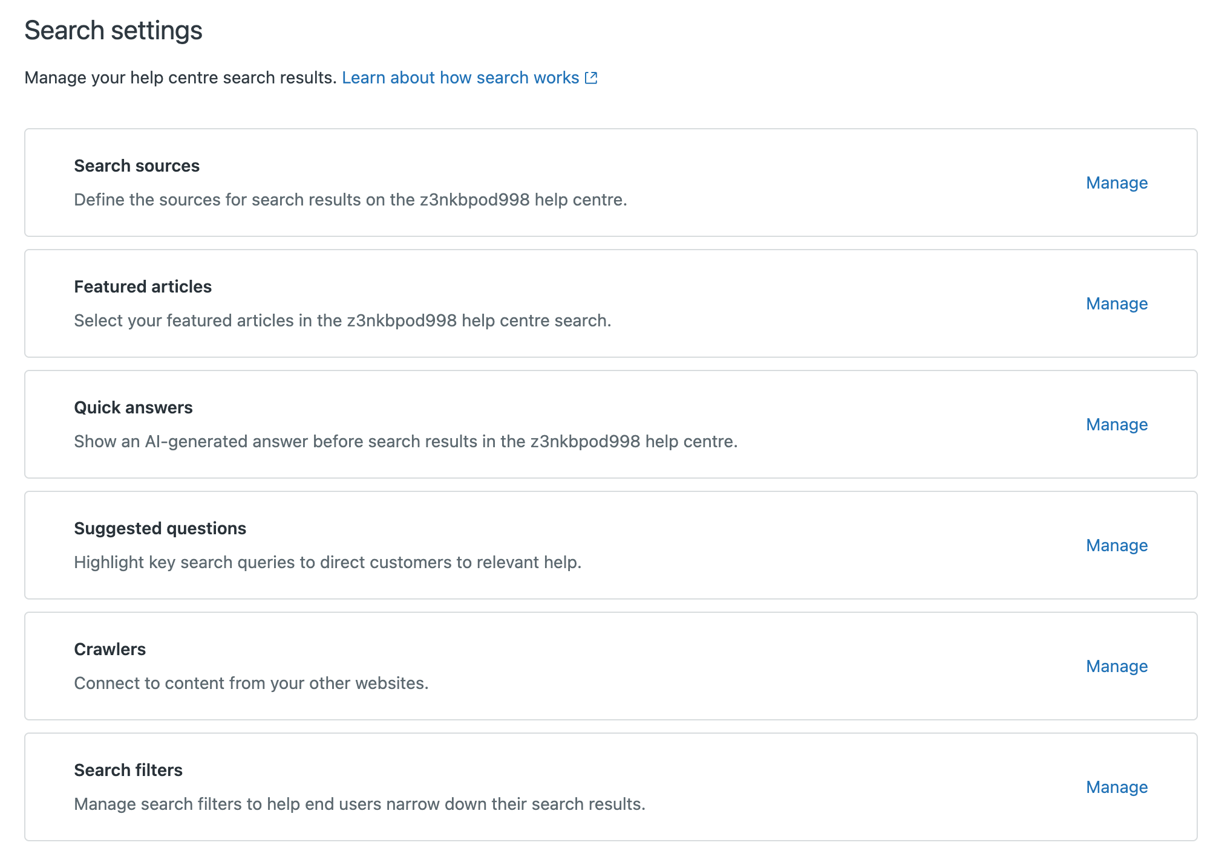Click the AI-generated answer description text
Viewport: 1216px width, 857px height.
click(405, 441)
